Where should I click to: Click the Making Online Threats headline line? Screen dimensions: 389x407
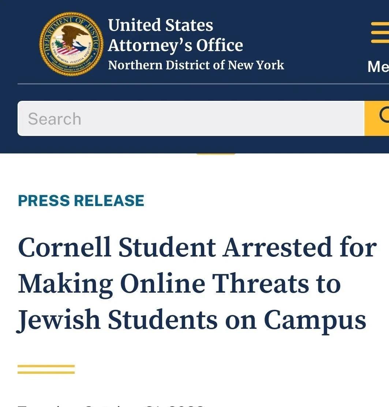pos(179,284)
